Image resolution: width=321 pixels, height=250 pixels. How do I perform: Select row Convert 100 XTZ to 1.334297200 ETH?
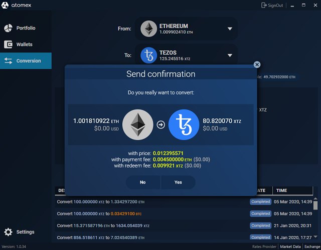pyautogui.click(x=184, y=202)
